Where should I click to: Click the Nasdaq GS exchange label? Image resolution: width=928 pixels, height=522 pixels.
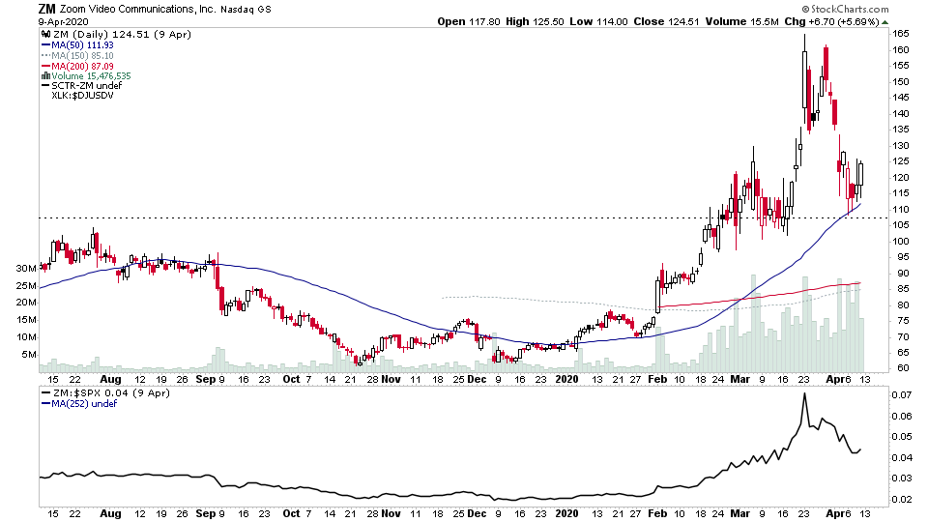pyautogui.click(x=246, y=10)
